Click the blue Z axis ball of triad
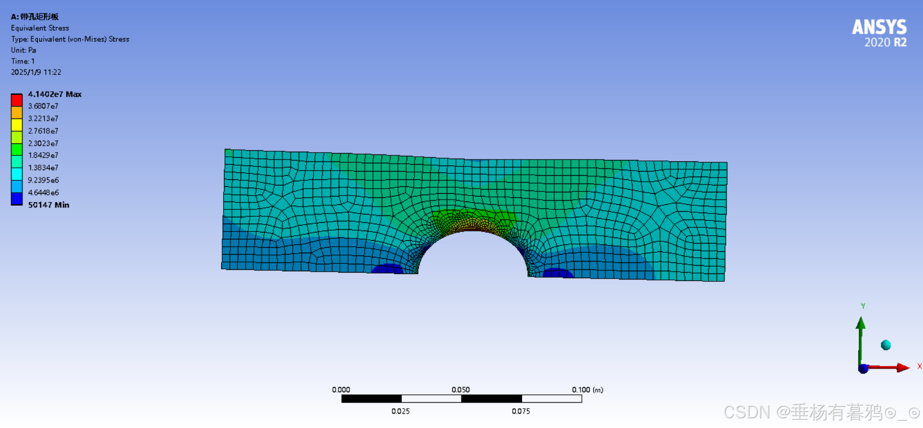Image resolution: width=923 pixels, height=428 pixels. [x=863, y=369]
